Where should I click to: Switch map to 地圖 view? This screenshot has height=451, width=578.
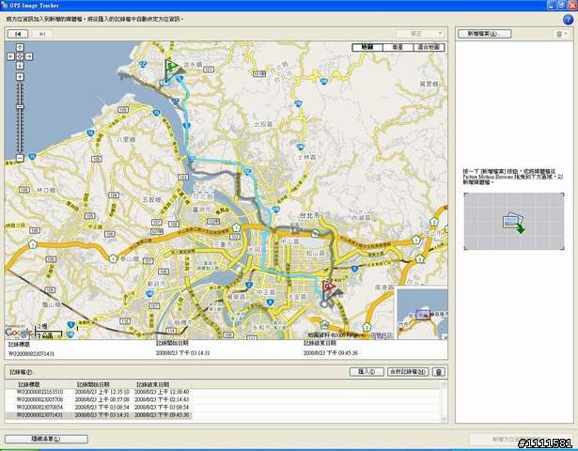367,47
